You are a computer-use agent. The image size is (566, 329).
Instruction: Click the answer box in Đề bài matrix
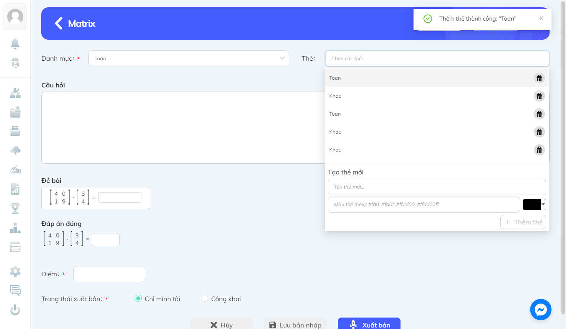[120, 198]
